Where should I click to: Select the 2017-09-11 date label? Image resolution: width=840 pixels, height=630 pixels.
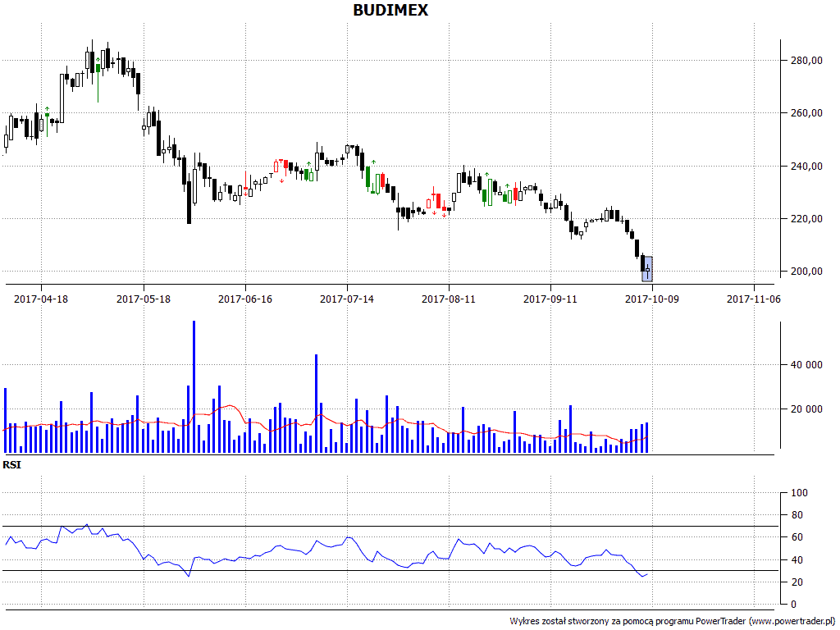click(x=550, y=299)
